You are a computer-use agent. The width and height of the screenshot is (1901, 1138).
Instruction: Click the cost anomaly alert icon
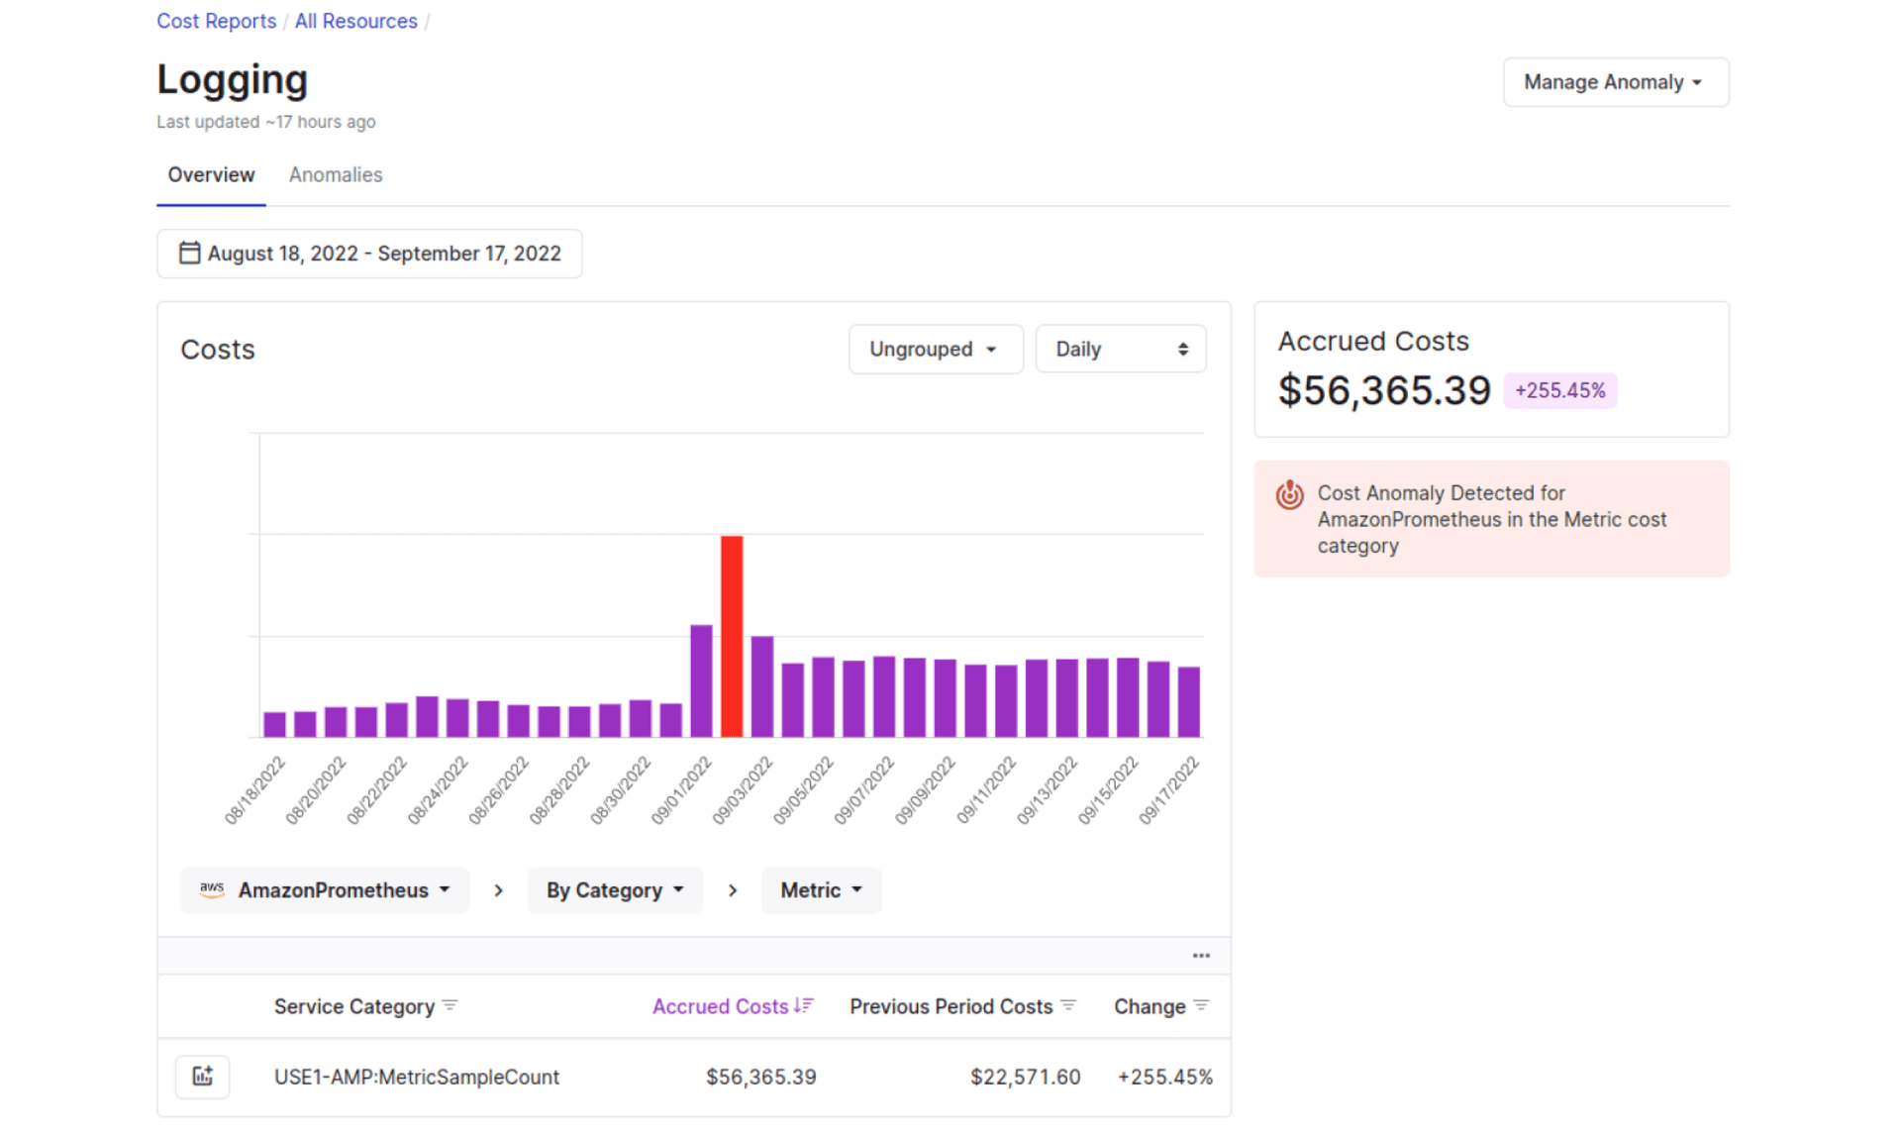coord(1289,495)
